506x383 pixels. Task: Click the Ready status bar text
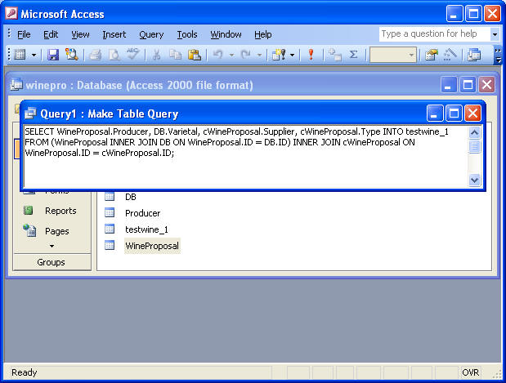point(25,372)
